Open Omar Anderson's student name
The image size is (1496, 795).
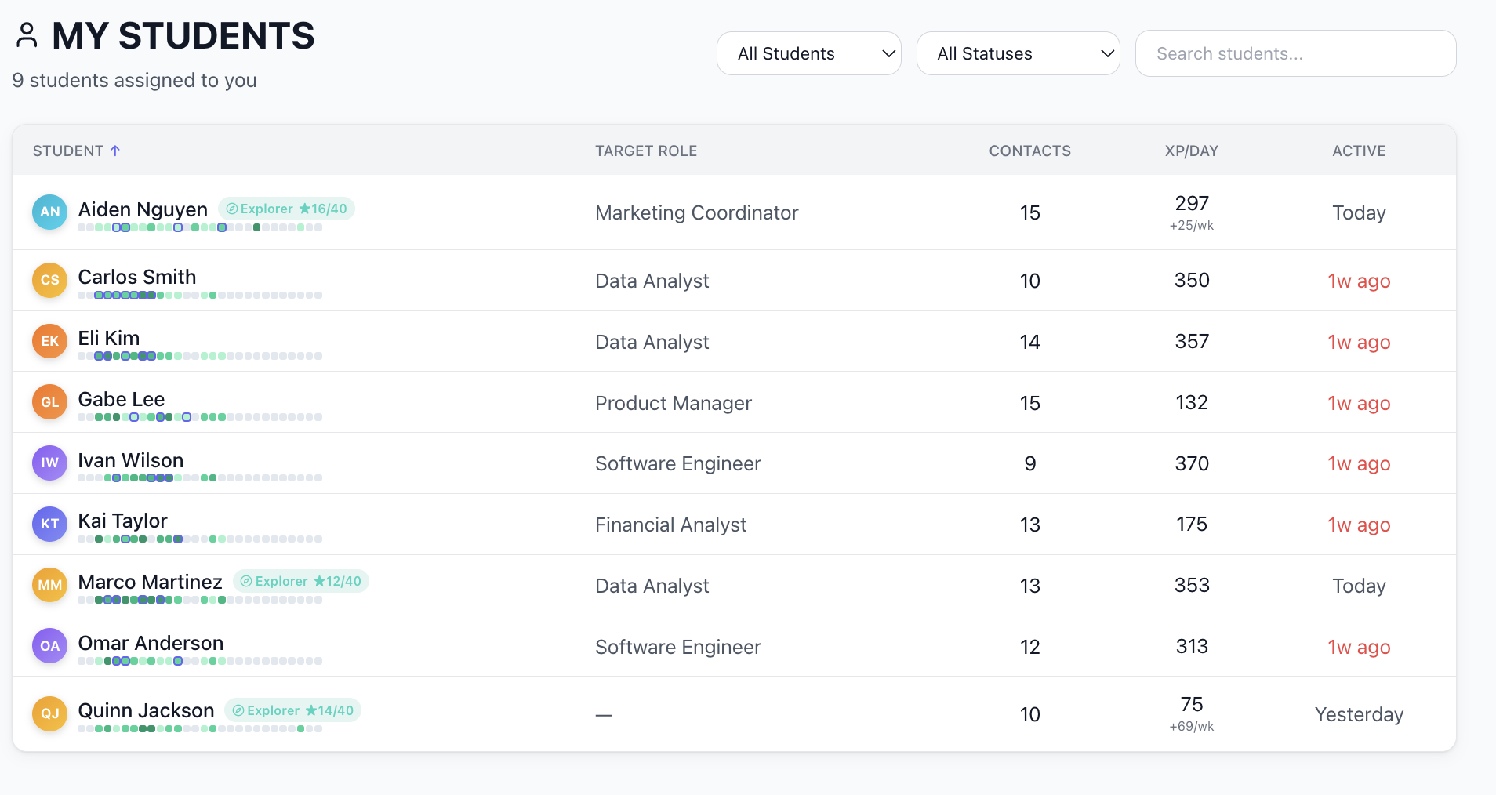click(151, 643)
